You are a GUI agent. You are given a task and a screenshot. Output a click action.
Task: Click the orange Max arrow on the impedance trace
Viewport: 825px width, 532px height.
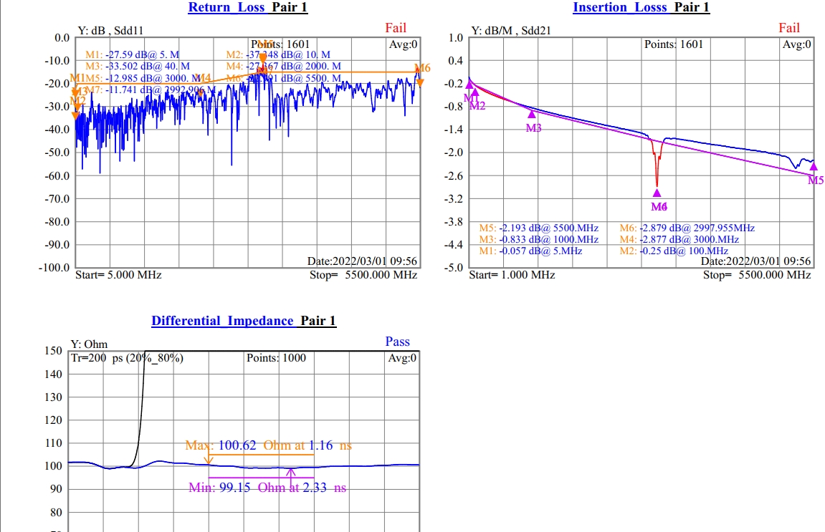tap(209, 460)
